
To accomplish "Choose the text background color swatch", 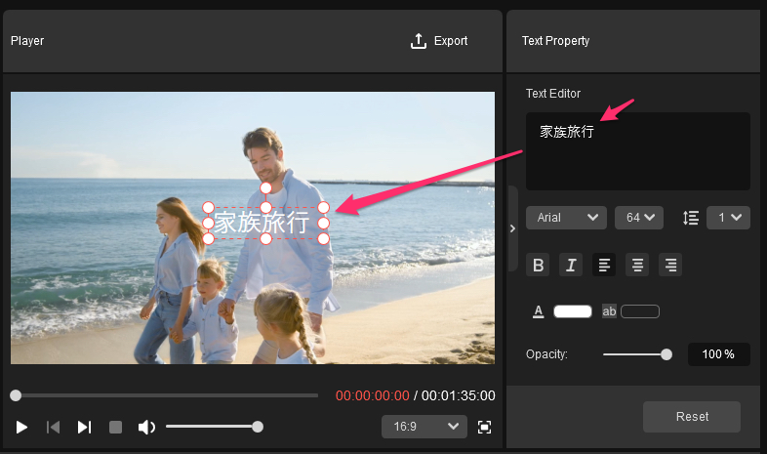I will tap(640, 311).
